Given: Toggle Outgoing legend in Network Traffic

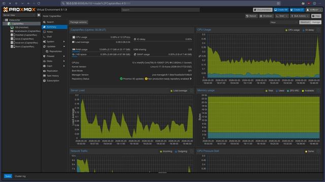Looking at the screenshot, I should pyautogui.click(x=181, y=152).
